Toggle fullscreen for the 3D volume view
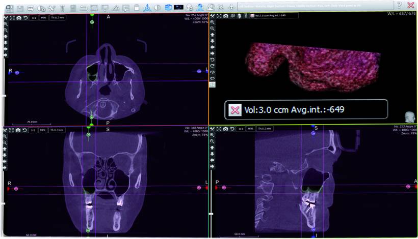Image resolution: width=418 pixels, height=239 pixels. tap(219, 16)
